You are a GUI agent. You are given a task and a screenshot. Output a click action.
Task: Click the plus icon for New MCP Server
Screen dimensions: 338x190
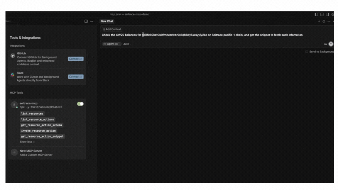(14, 152)
